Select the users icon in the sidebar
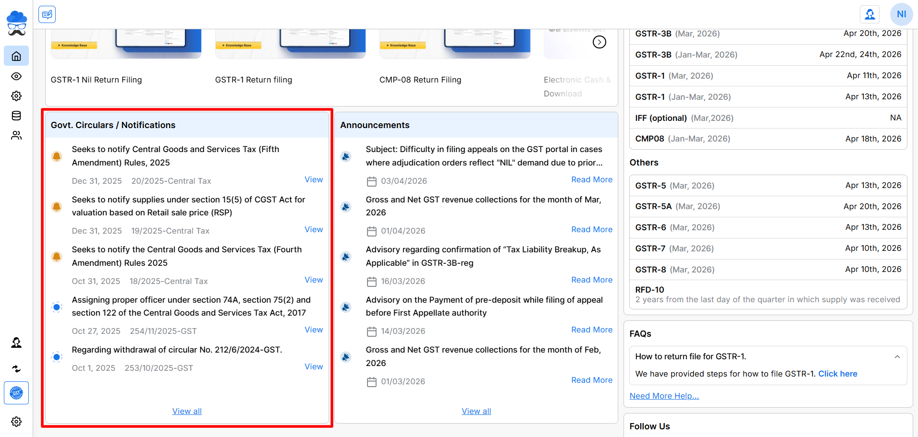 coord(16,136)
